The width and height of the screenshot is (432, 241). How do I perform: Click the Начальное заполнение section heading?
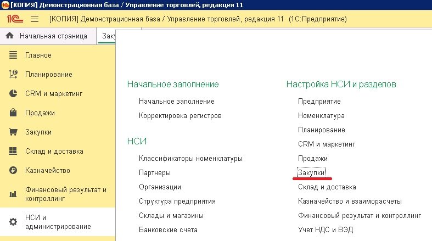[x=173, y=84]
